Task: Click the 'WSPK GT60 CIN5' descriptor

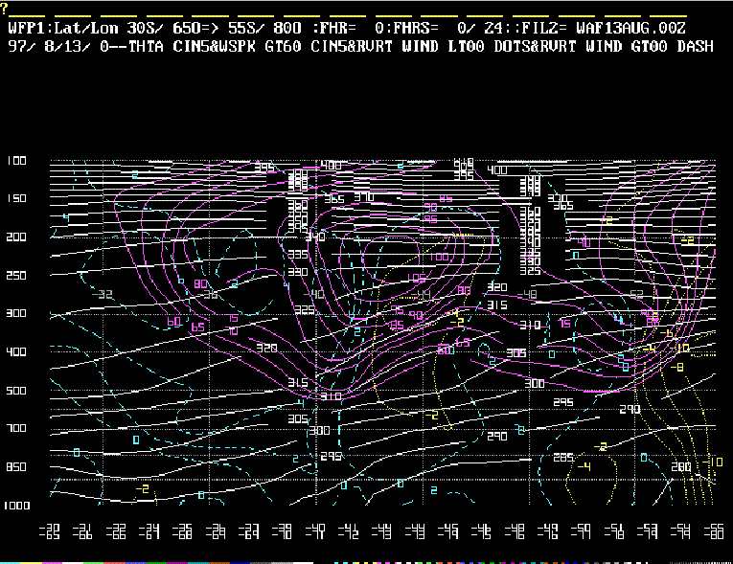Action: [284, 46]
